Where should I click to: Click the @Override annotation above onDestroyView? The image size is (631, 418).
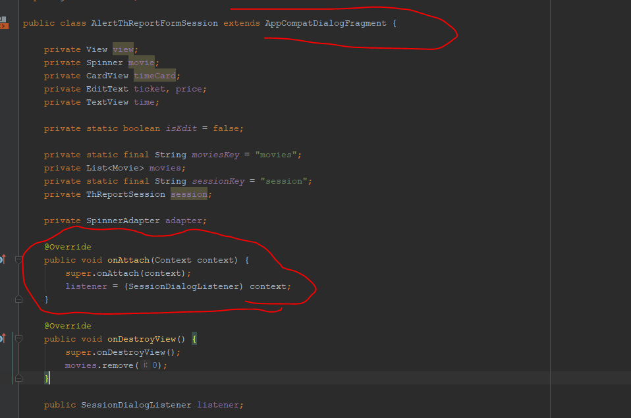coord(68,326)
